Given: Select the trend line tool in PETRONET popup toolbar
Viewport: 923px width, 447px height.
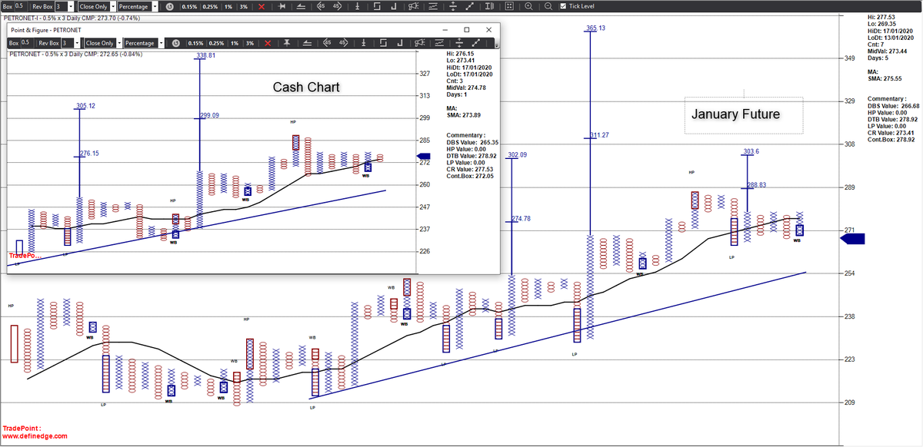Looking at the screenshot, I should pos(307,43).
